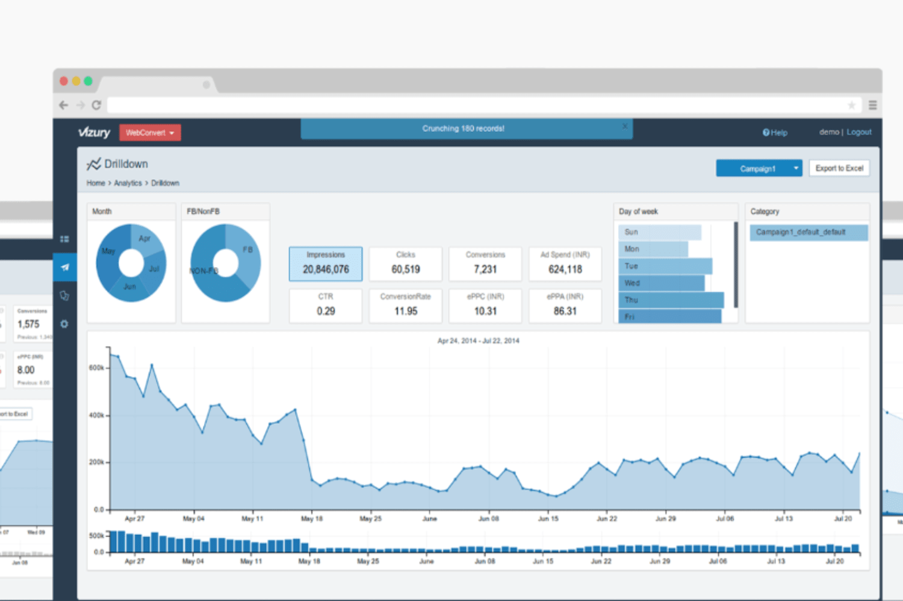Go back with the browser back arrow
Screen dimensions: 903x601
click(64, 105)
